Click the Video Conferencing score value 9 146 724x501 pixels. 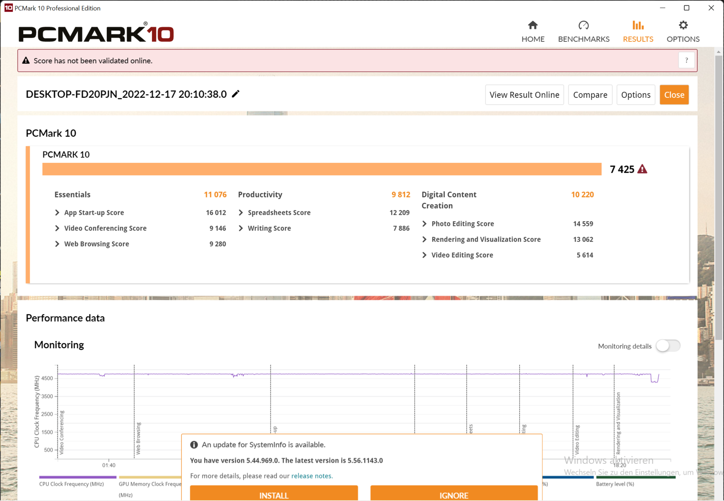click(x=217, y=228)
